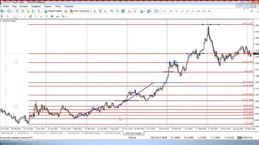Open the indicators list icon
Screen dimensions: 259x145
141,11
